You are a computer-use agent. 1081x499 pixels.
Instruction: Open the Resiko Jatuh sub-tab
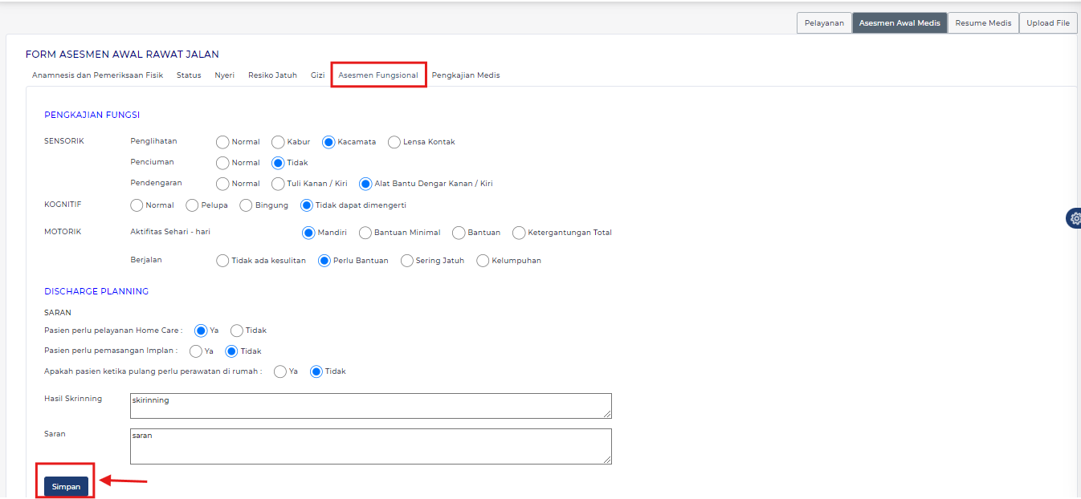click(x=272, y=75)
